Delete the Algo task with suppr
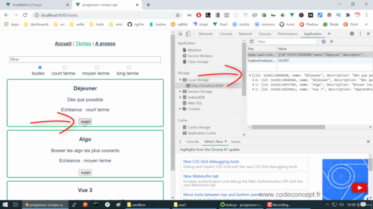This screenshot has width=373, height=209. point(86,172)
